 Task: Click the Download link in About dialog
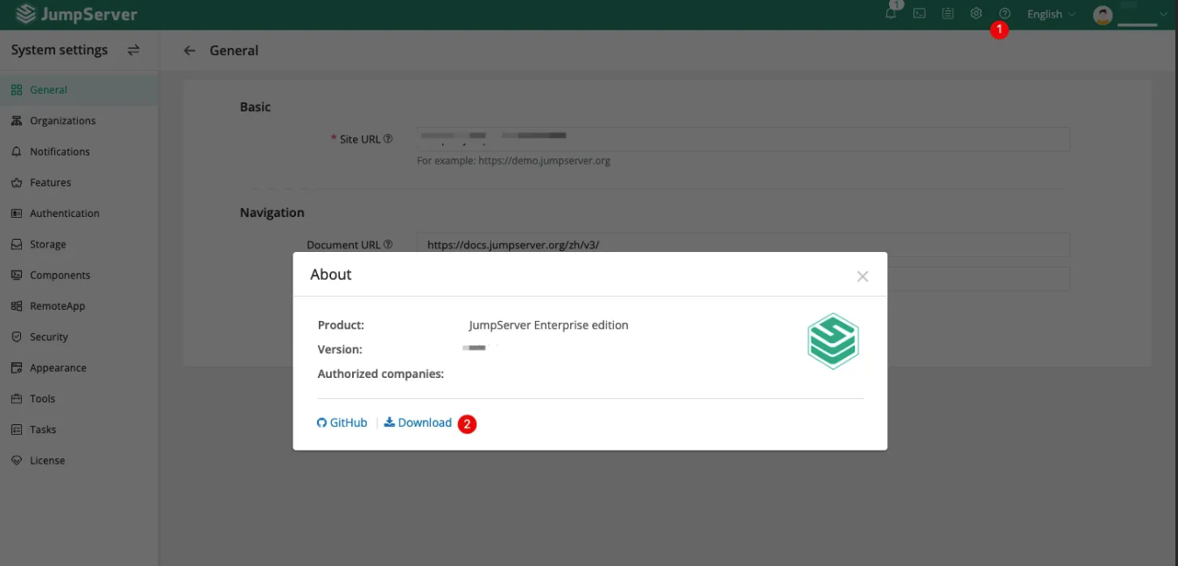click(419, 423)
